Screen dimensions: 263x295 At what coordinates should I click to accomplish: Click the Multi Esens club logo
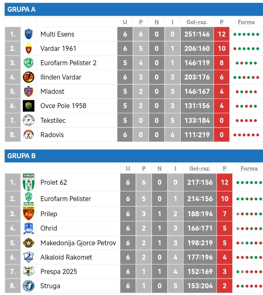coord(28,34)
